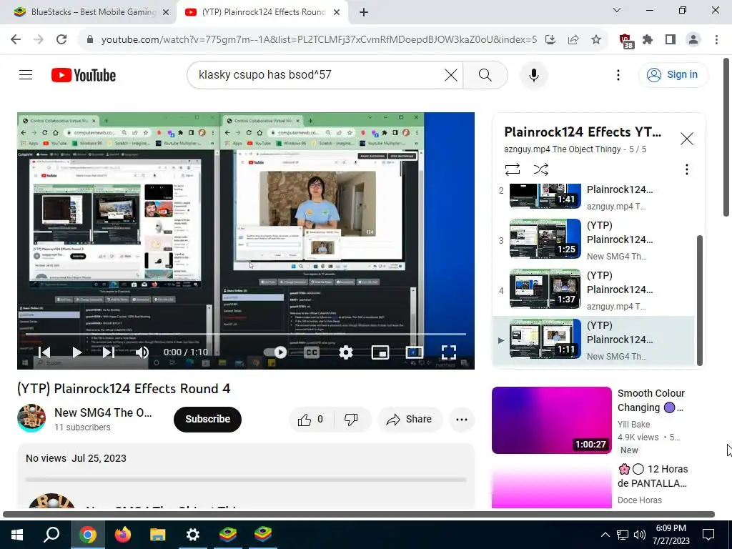The height and width of the screenshot is (549, 732).
Task: Open the Chrome profile avatar
Action: (693, 40)
